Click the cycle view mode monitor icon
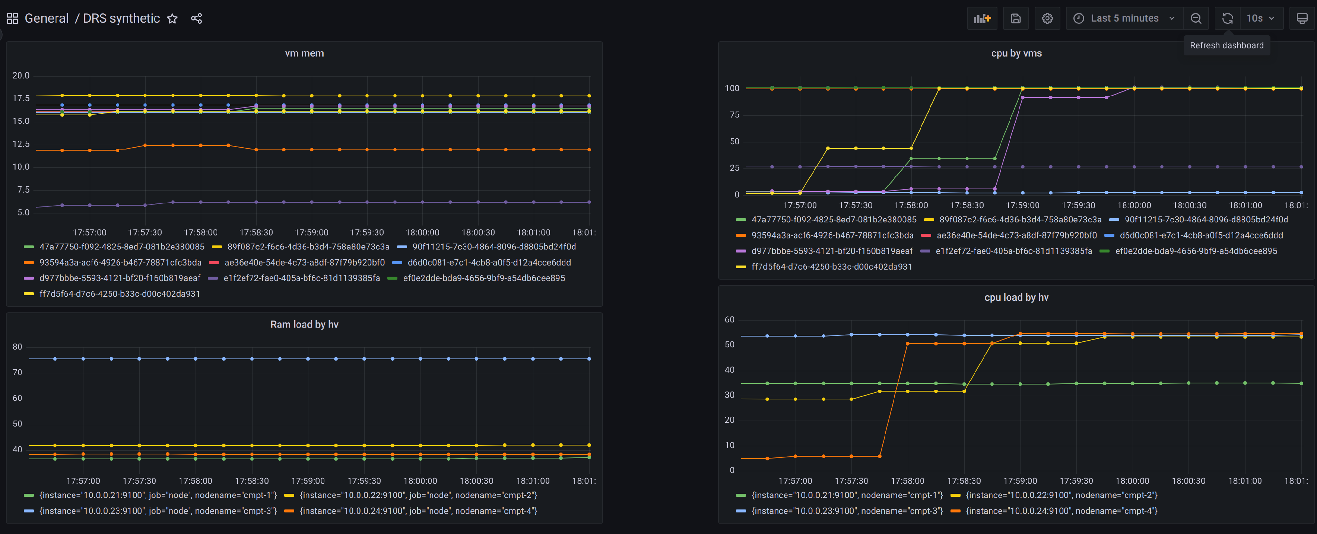Image resolution: width=1317 pixels, height=534 pixels. pos(1302,18)
